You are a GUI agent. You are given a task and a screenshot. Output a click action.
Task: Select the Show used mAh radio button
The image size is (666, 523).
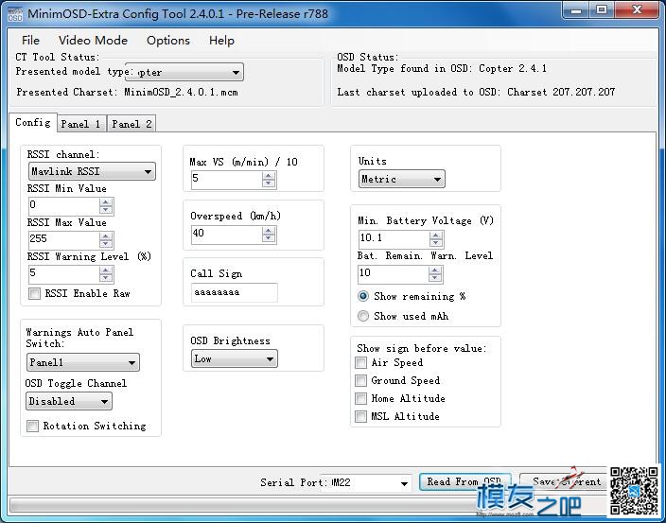(x=363, y=316)
